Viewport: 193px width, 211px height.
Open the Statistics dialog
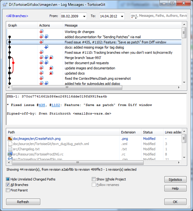pyautogui.click(x=175, y=179)
